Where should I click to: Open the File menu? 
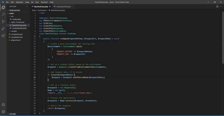(7, 2)
